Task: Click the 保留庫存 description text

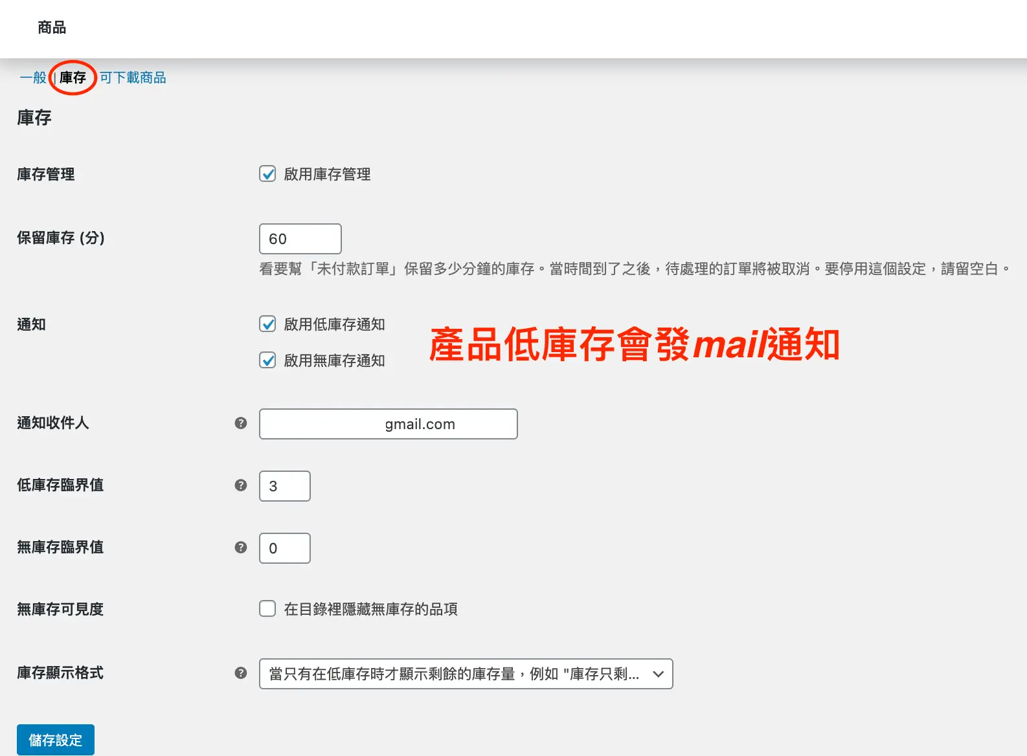Action: [x=635, y=269]
